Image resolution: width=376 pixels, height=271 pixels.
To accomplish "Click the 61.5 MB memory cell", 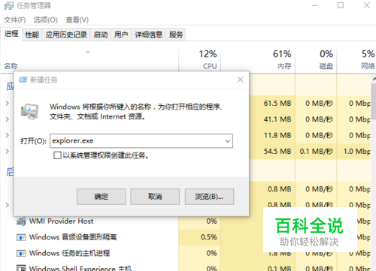I will click(272, 103).
